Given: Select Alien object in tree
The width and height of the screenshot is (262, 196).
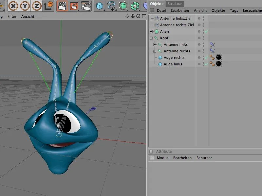Looking at the screenshot, I should tap(164, 31).
